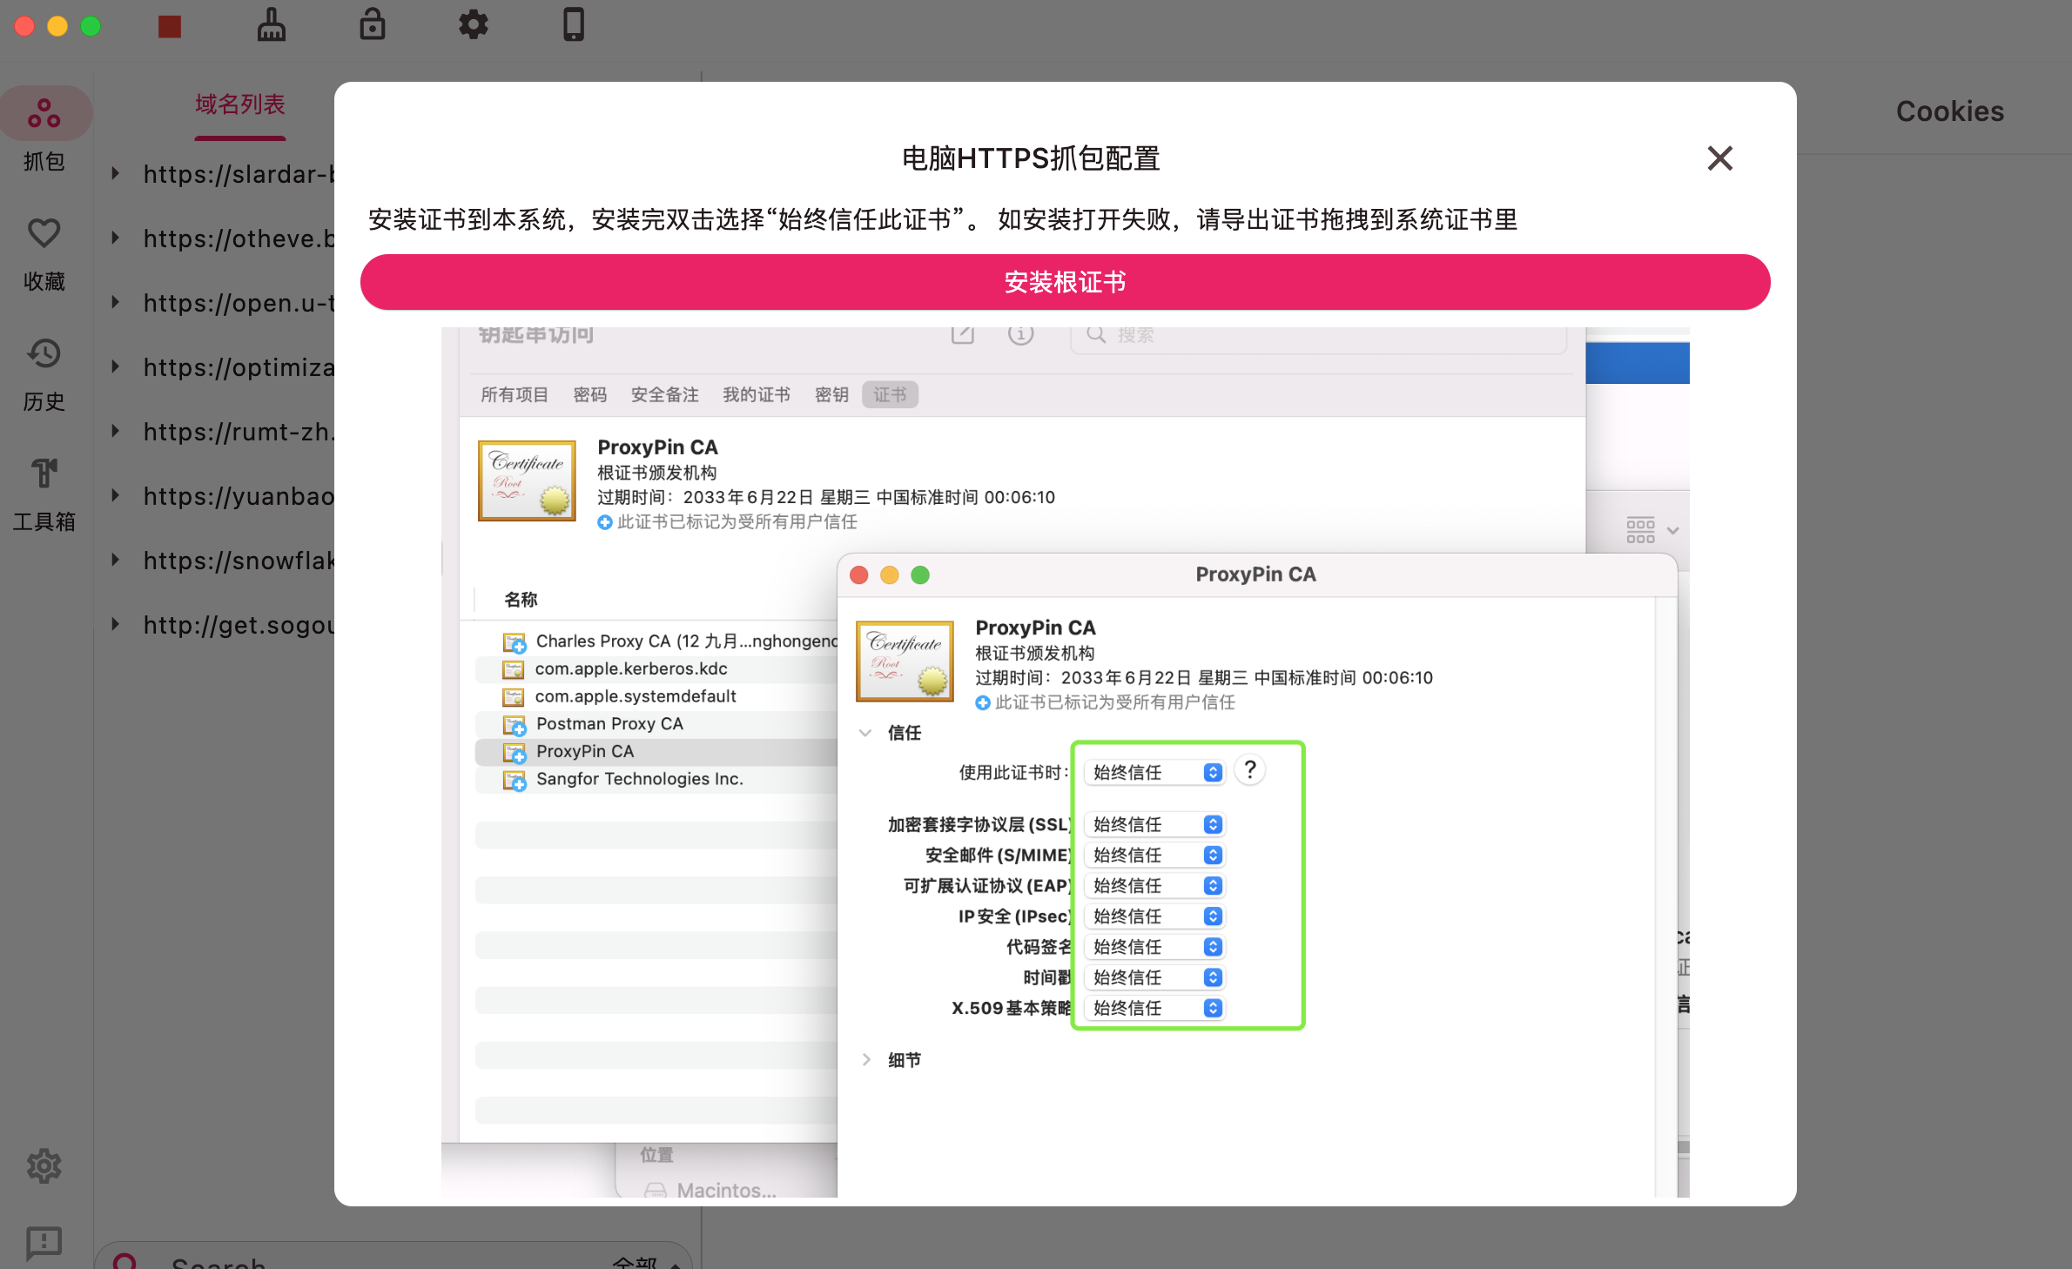Select the 域名列表 tab
This screenshot has width=2072, height=1269.
pyautogui.click(x=239, y=104)
